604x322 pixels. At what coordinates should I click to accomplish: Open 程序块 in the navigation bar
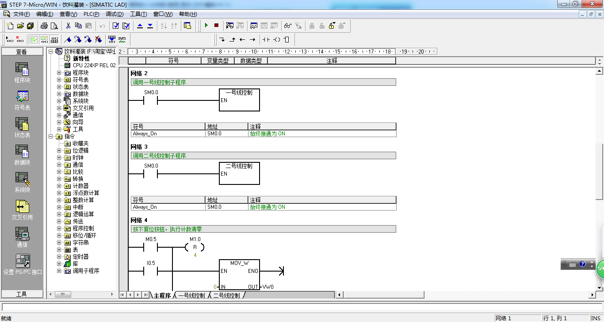point(22,73)
